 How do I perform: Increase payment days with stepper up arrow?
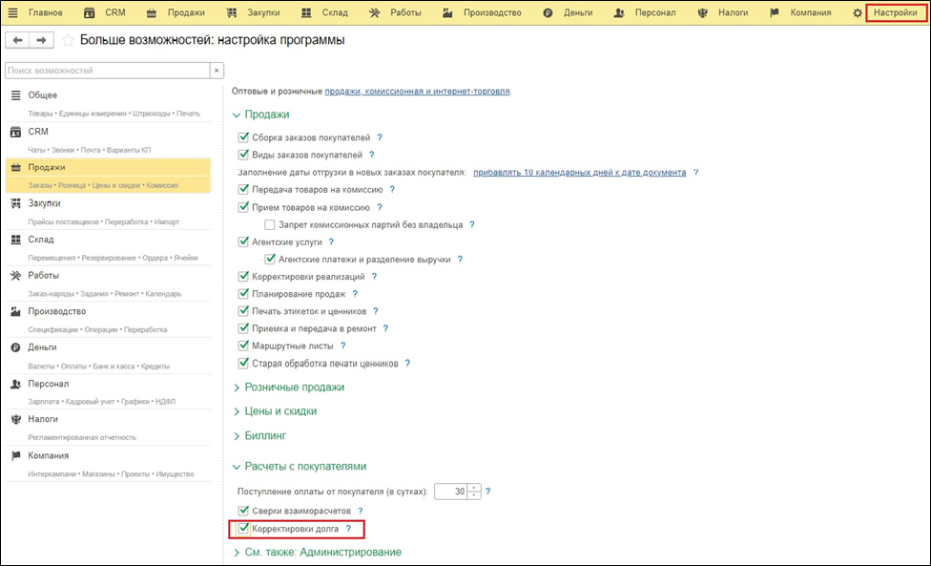click(475, 487)
